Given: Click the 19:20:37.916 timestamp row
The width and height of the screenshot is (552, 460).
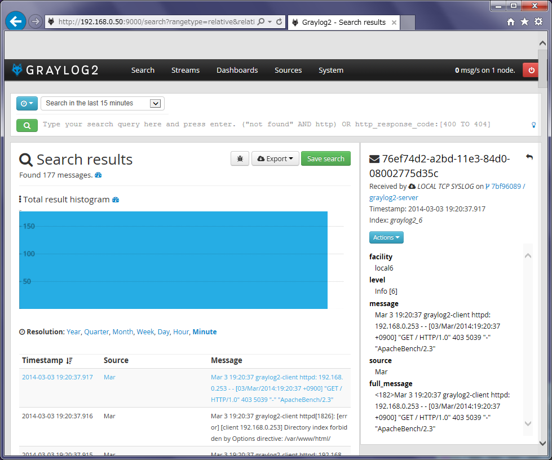Looking at the screenshot, I should pos(58,416).
